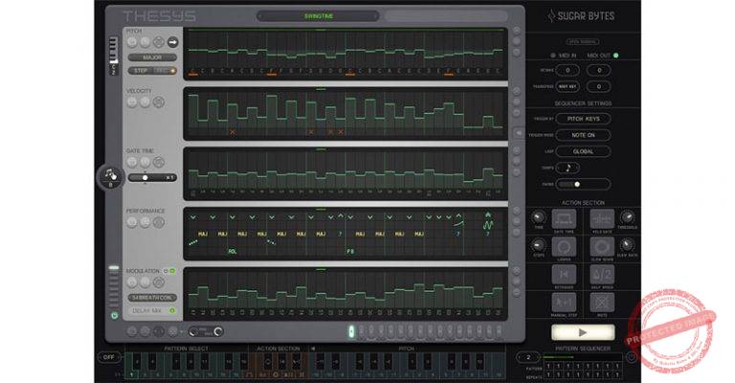Select the highlighted first pattern step slot
The width and height of the screenshot is (735, 383).
click(x=351, y=331)
